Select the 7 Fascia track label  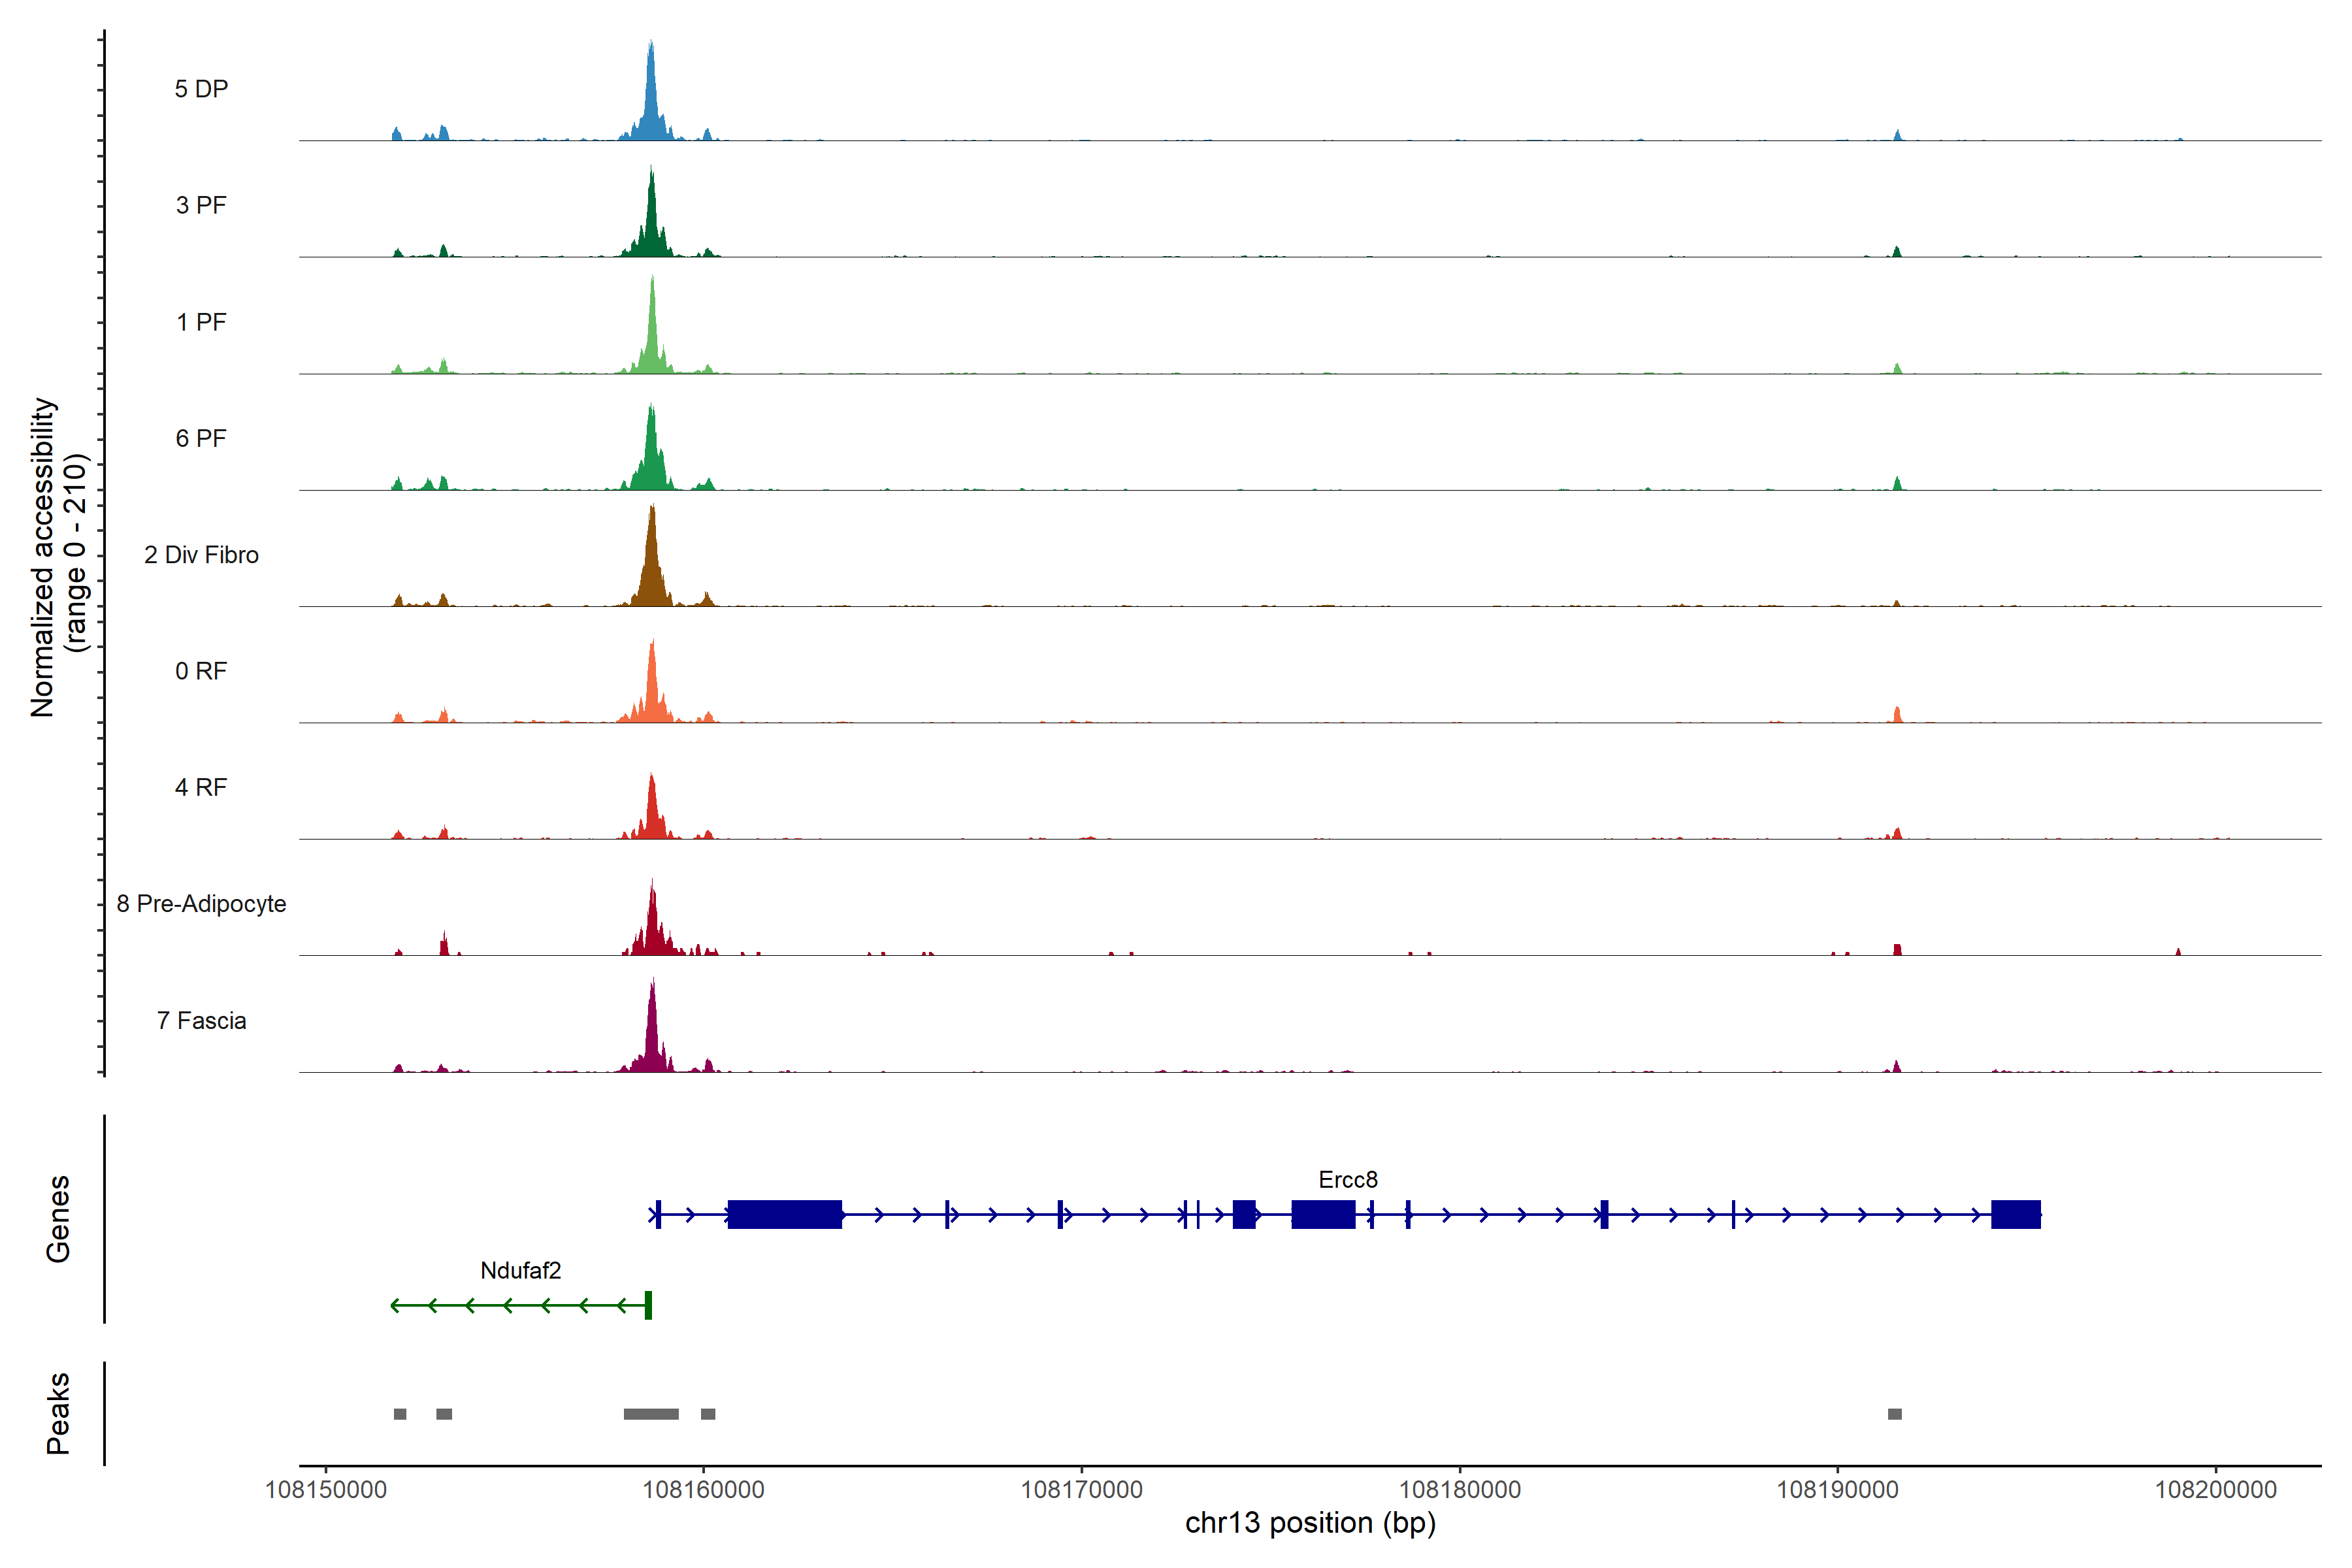[201, 1021]
